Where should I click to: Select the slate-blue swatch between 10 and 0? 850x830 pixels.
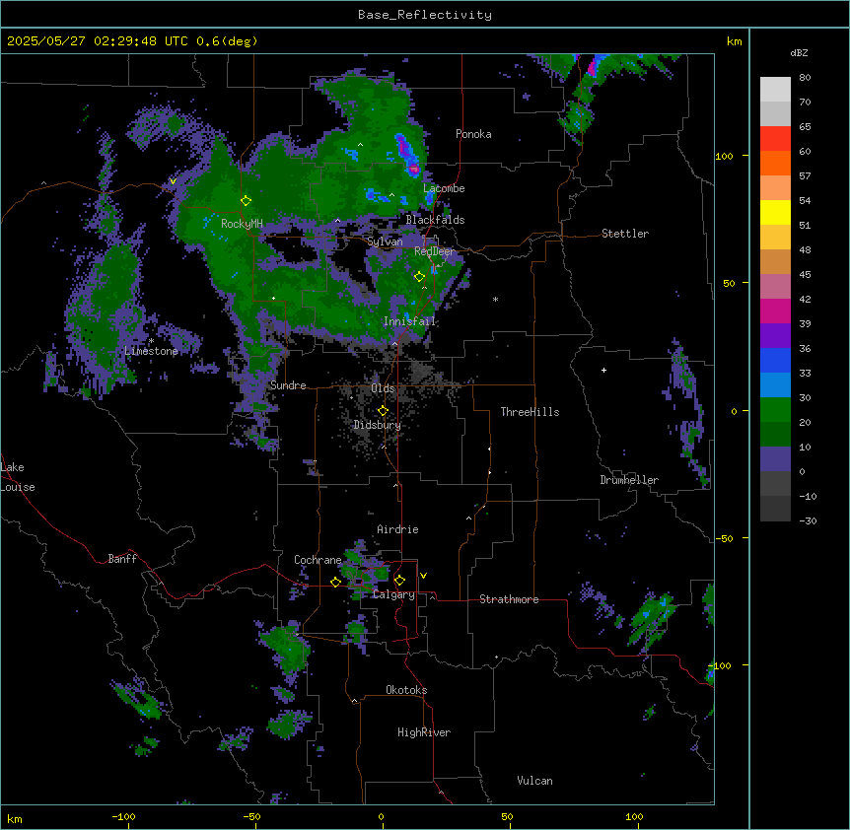[x=775, y=459]
